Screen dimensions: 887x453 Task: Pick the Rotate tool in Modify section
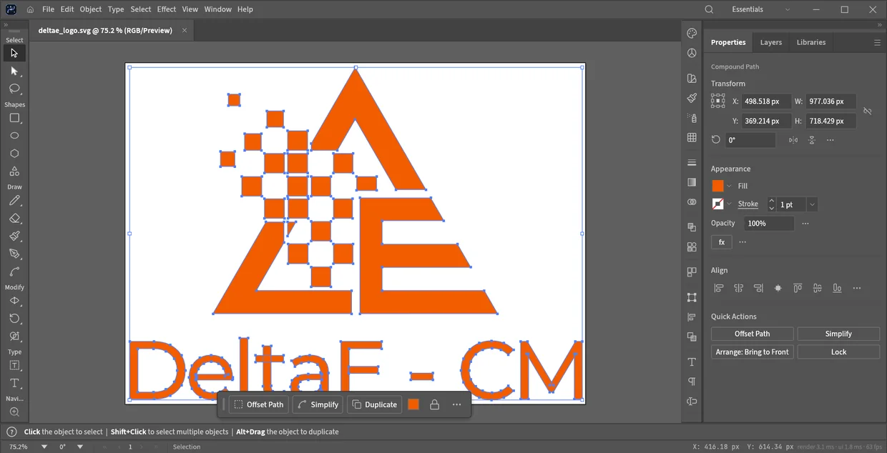pyautogui.click(x=14, y=319)
